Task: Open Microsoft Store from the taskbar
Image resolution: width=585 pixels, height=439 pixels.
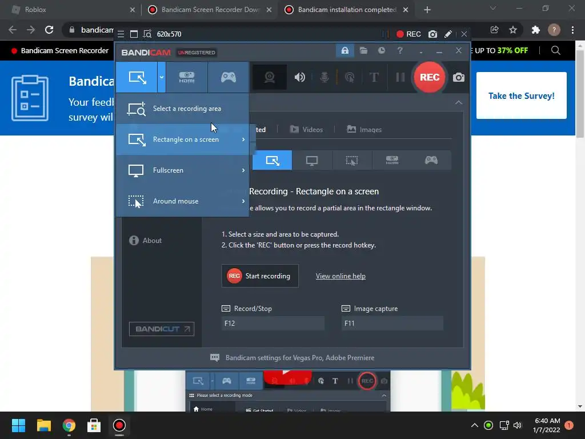Action: click(94, 425)
